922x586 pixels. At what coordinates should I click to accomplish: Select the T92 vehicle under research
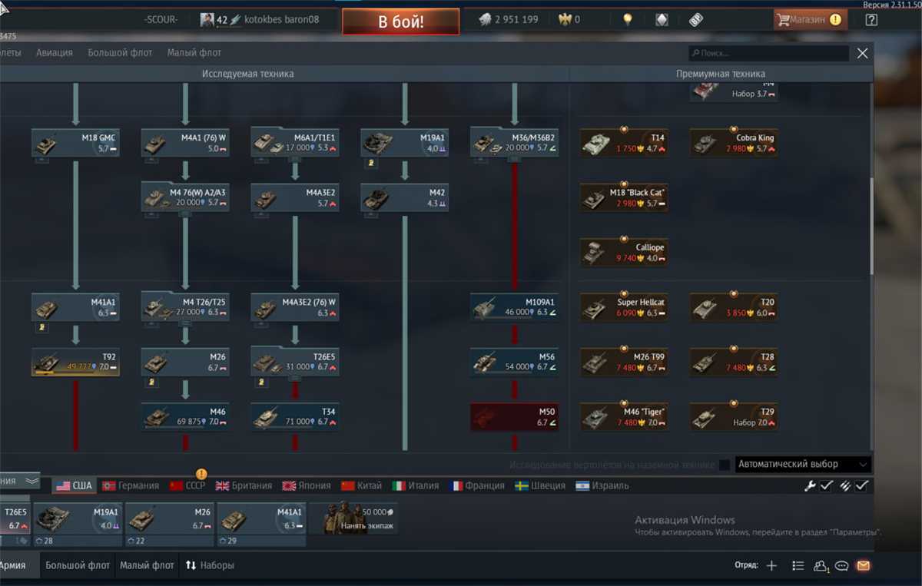pos(75,362)
